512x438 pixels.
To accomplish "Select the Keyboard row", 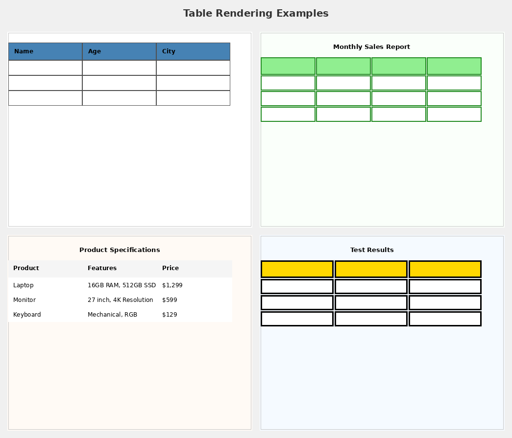I will 27,315.
